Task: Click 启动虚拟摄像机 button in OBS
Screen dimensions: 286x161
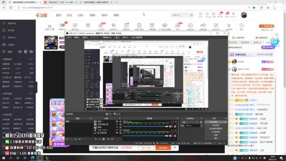Action: click(216, 128)
